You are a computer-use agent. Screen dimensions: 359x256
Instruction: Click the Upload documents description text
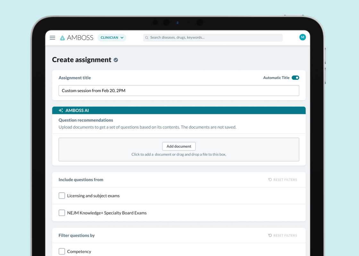tap(147, 127)
